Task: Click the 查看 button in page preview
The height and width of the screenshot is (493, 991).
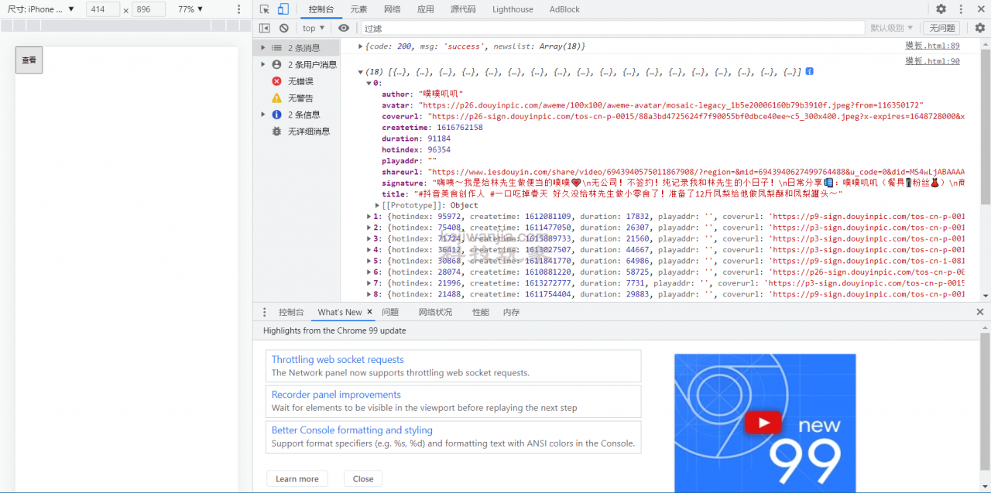Action: click(x=29, y=60)
